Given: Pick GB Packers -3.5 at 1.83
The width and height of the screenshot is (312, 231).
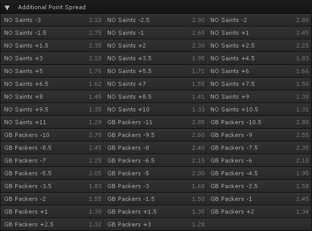Looking at the screenshot, I should (52, 186).
